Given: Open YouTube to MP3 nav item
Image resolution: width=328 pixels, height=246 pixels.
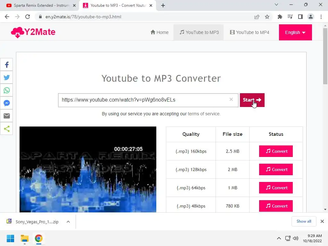Looking at the screenshot, I should (x=199, y=32).
